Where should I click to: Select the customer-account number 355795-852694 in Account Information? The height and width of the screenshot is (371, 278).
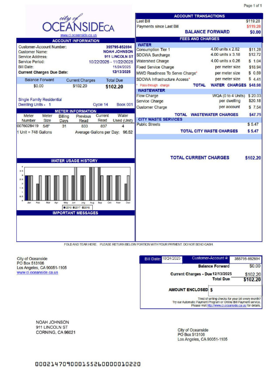[x=119, y=47]
